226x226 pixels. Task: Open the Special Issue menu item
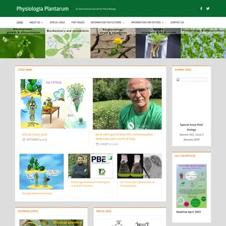(x=57, y=23)
